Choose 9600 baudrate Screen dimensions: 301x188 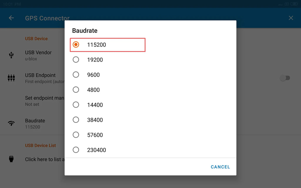pyautogui.click(x=150, y=75)
